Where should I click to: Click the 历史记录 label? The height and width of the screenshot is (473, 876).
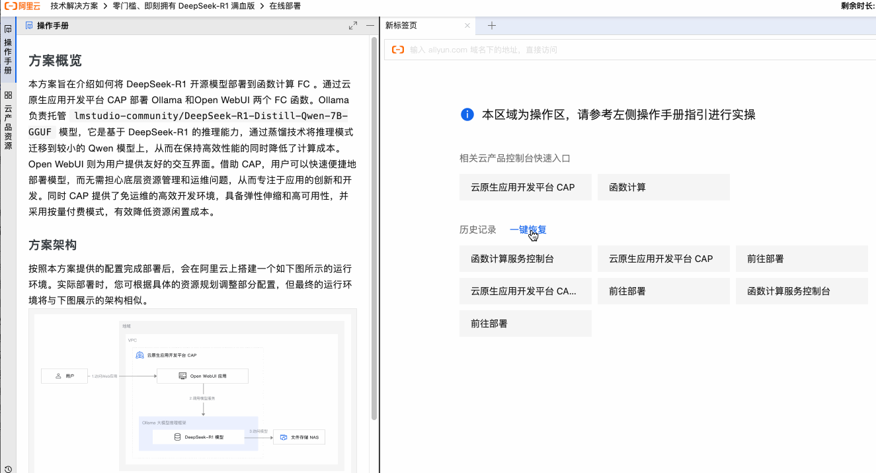[478, 230]
